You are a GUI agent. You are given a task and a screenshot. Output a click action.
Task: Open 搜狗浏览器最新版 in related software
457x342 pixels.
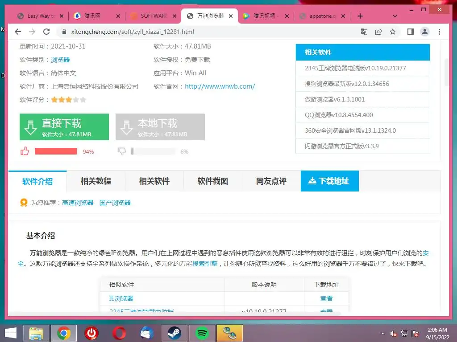point(347,84)
